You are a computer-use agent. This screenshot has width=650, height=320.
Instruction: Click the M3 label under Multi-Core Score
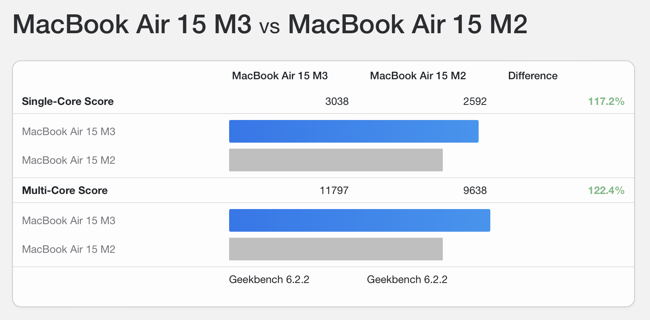(x=68, y=221)
